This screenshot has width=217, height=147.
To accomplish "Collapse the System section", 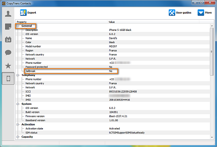I will tap(18, 104).
